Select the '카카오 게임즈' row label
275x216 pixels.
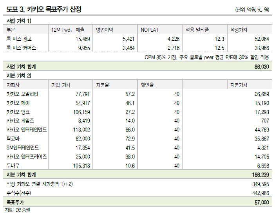[x=20, y=121]
